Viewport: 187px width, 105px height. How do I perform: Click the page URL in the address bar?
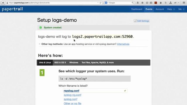[x=29, y=3]
